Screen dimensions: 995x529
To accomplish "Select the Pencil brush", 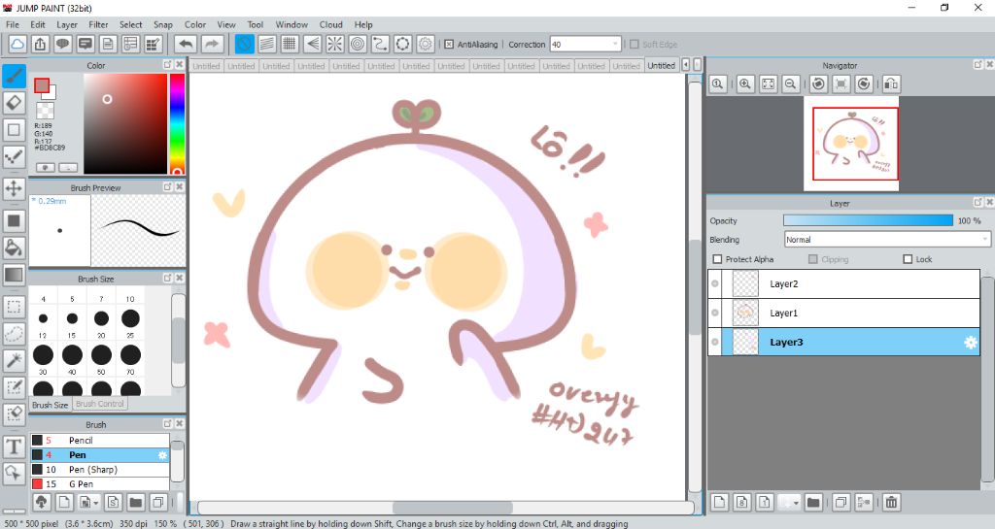I will point(100,441).
